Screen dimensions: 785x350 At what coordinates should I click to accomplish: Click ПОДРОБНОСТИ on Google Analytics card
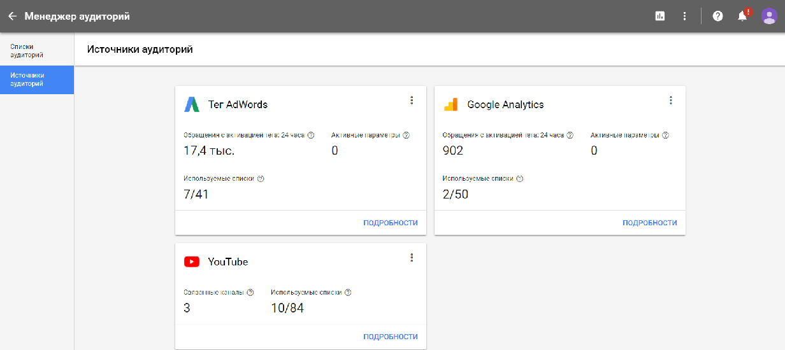click(649, 223)
